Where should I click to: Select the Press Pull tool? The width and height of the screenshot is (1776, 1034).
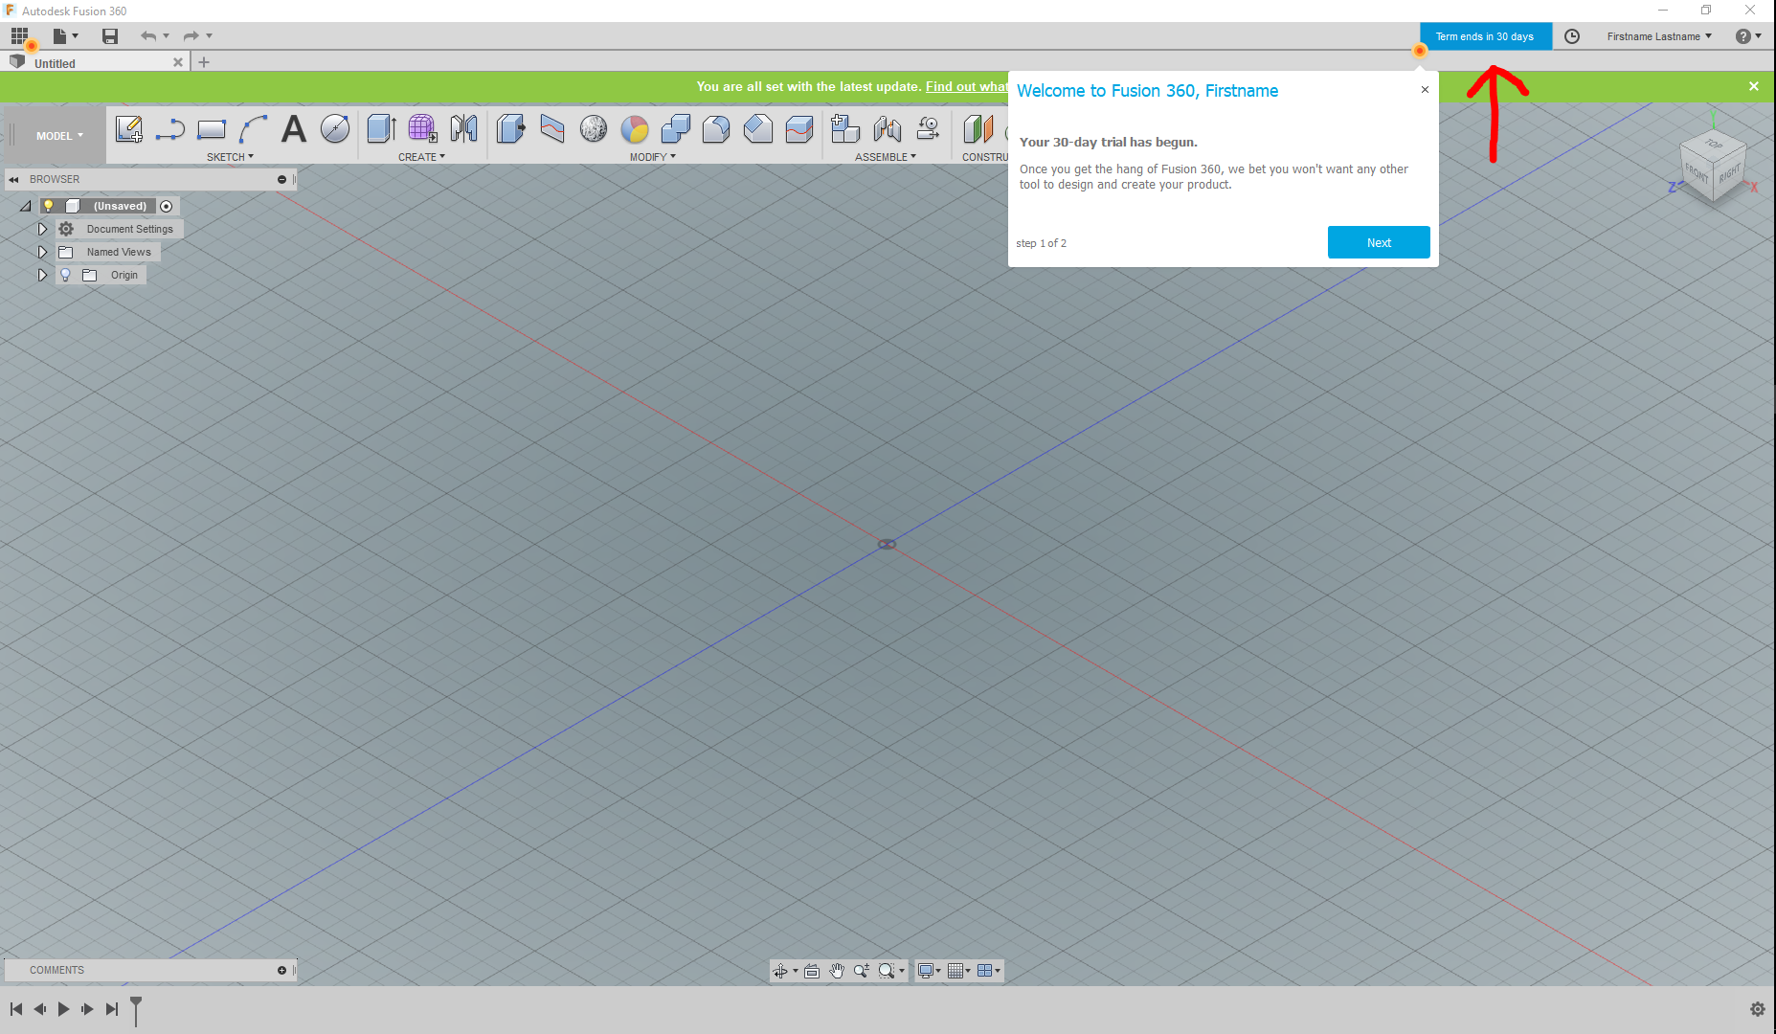(x=510, y=129)
